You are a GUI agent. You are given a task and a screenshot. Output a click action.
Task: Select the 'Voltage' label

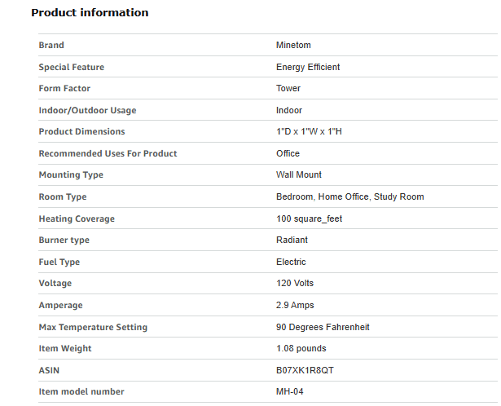coord(55,283)
